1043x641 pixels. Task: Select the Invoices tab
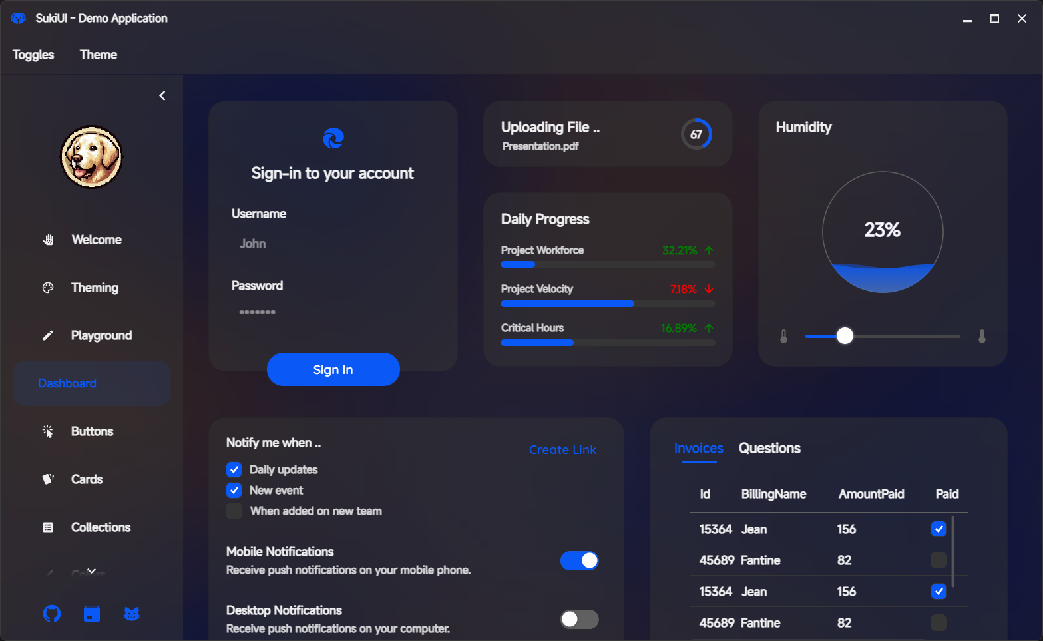coord(699,449)
